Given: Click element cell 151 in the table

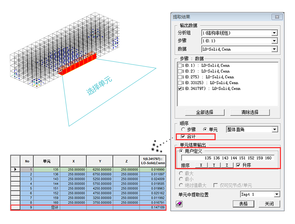Looking at the screenshot, I should pos(47,188).
